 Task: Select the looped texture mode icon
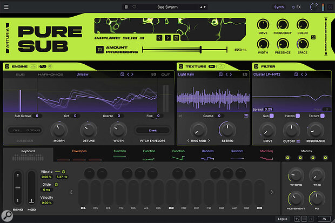tap(212, 66)
